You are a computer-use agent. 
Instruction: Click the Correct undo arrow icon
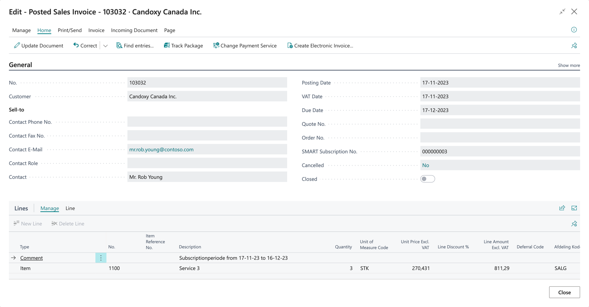click(76, 45)
